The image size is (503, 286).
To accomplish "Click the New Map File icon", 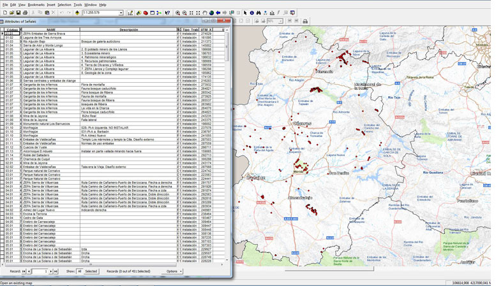I will click(4, 13).
